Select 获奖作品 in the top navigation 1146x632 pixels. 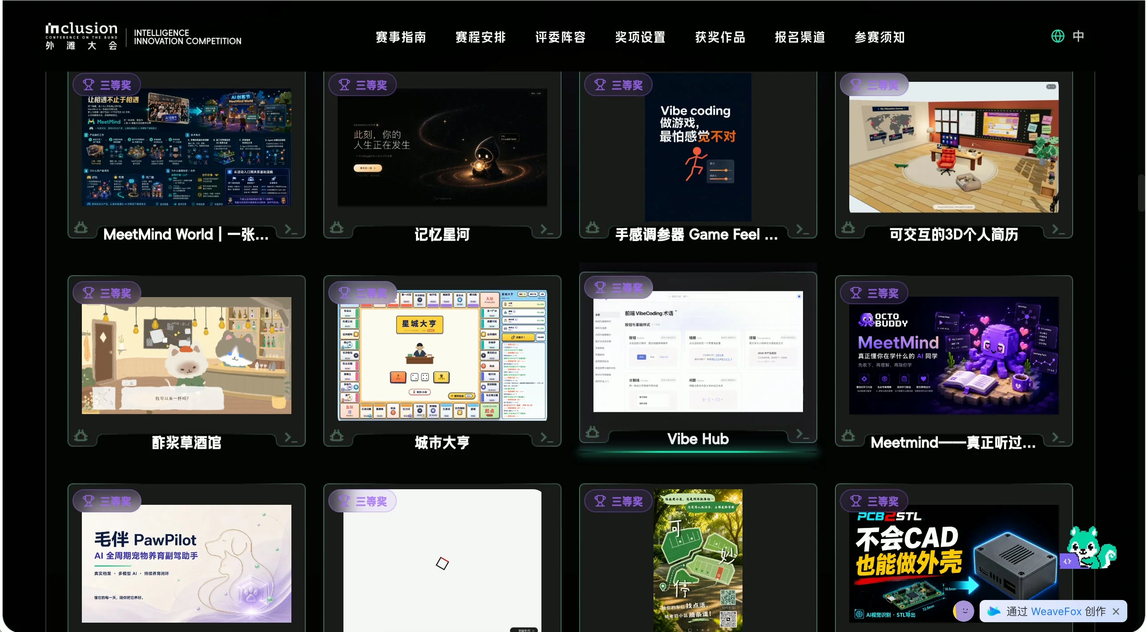[720, 37]
